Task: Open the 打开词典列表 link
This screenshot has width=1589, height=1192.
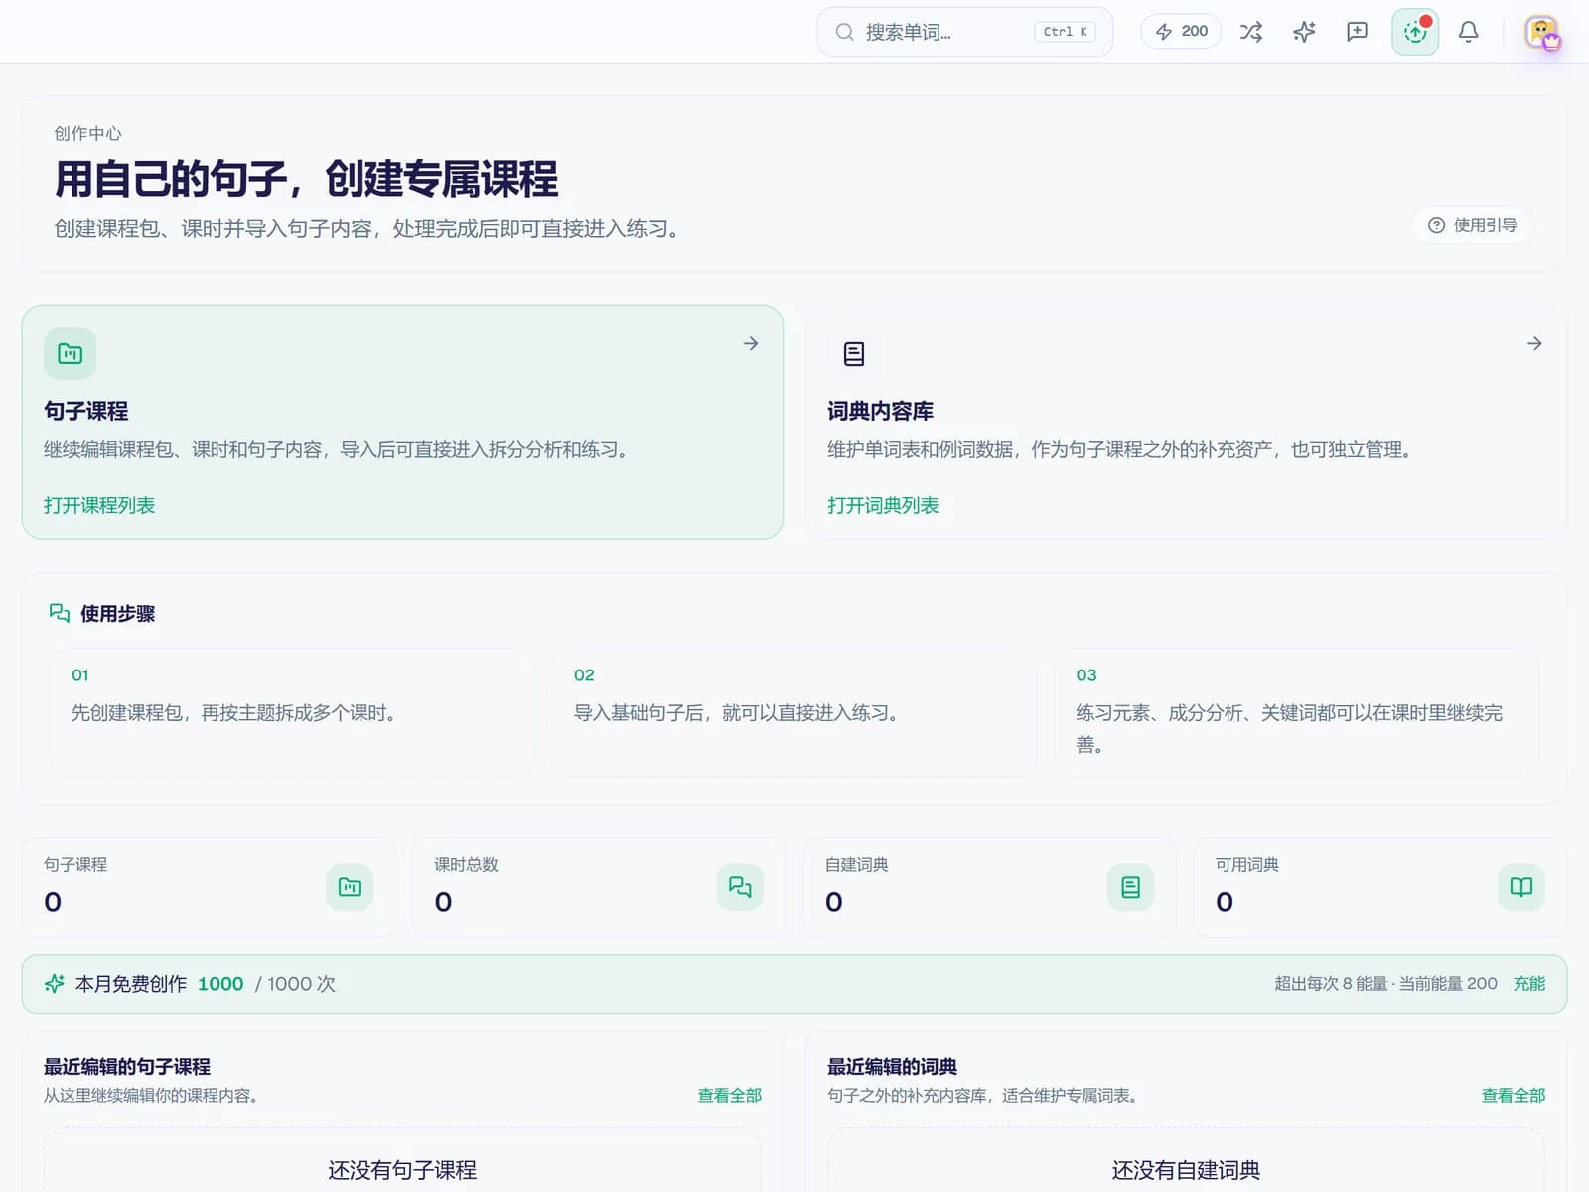Action: 883,505
